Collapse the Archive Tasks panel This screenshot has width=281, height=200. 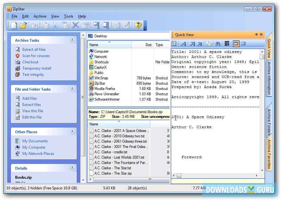pyautogui.click(x=73, y=40)
